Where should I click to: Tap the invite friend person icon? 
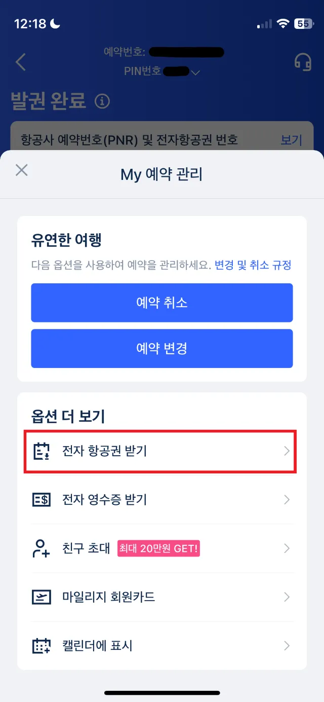pyautogui.click(x=42, y=548)
